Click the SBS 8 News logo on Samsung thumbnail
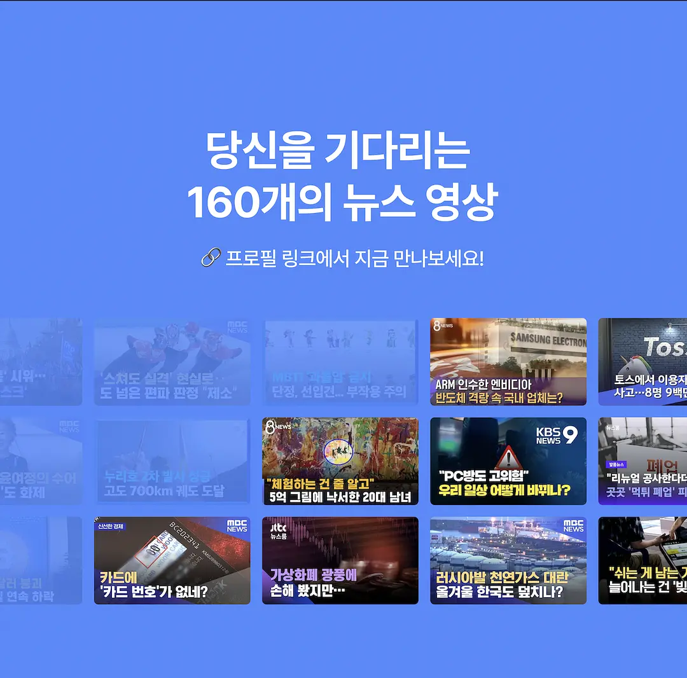Image resolution: width=687 pixels, height=678 pixels. 443,326
